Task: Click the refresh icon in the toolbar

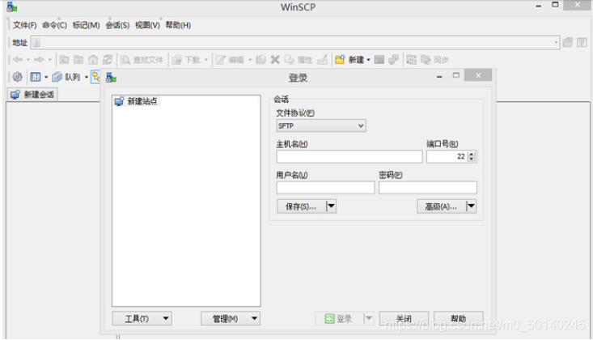Action: click(108, 59)
